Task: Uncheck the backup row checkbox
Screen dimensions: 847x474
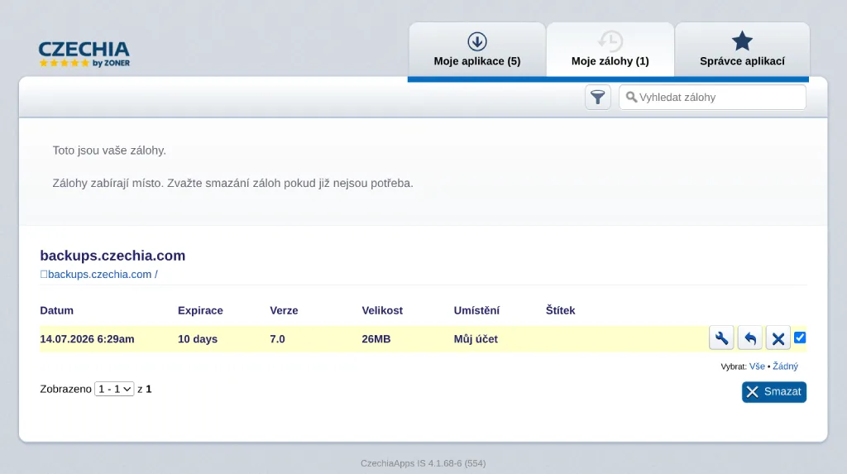Action: click(800, 338)
